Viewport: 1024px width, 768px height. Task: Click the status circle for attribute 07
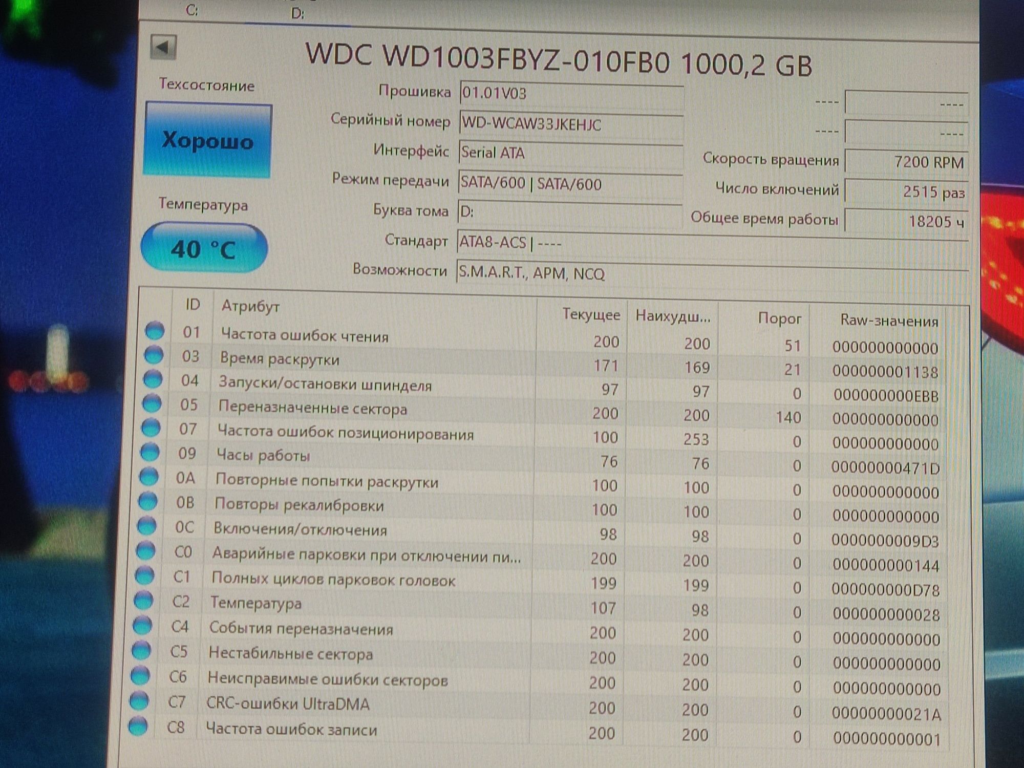point(151,427)
